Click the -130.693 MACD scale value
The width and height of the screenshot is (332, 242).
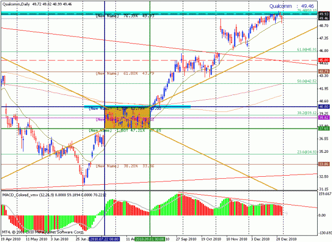click(325, 233)
